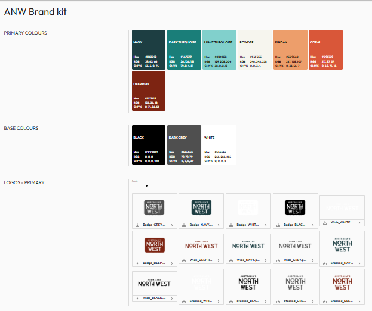Expand the Wide_BLACK chevron arrow
Viewport: 372px width, 311px height.
pyautogui.click(x=172, y=298)
